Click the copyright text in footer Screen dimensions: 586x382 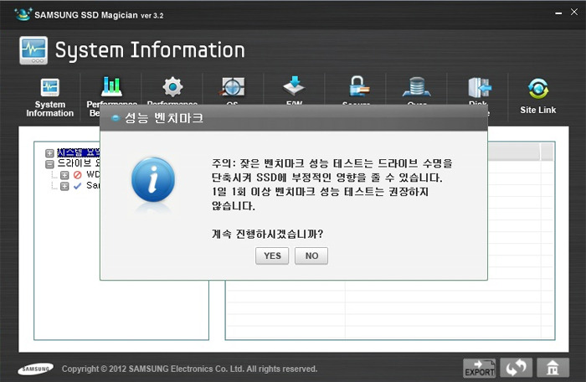click(189, 369)
